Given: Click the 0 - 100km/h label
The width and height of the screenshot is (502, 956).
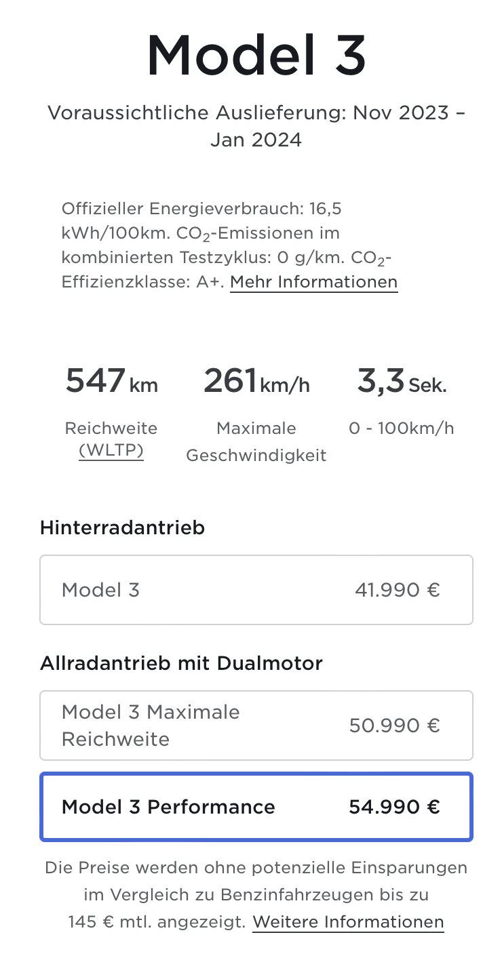Looking at the screenshot, I should click(x=402, y=429).
